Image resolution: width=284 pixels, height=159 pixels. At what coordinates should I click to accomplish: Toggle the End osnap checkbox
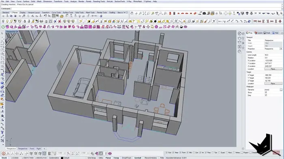[x=166, y=153]
